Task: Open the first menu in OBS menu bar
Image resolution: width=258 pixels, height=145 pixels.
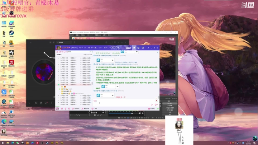Action: pyautogui.click(x=72, y=35)
